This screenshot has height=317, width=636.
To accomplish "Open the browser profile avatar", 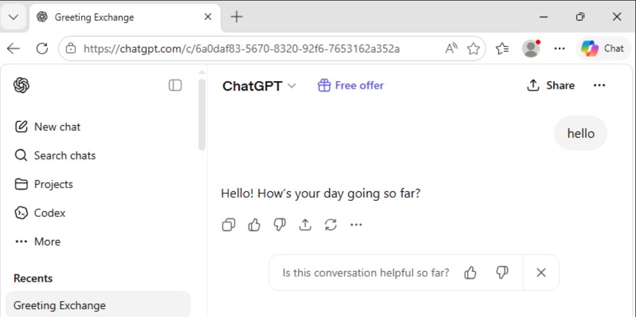I will point(531,49).
